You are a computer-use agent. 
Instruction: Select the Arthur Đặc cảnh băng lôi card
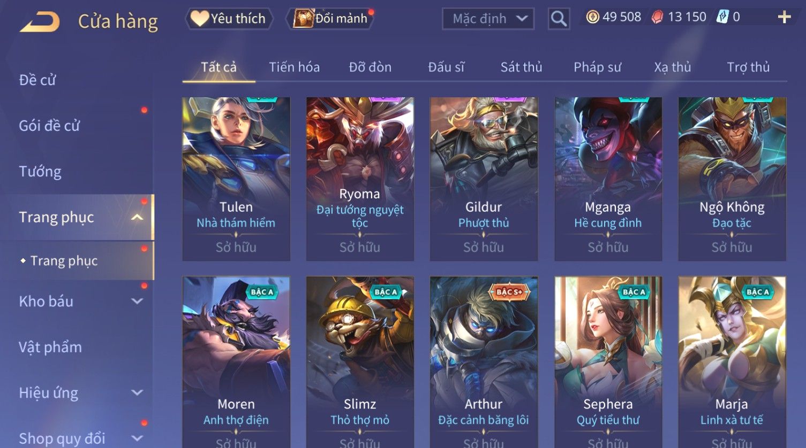pyautogui.click(x=484, y=362)
